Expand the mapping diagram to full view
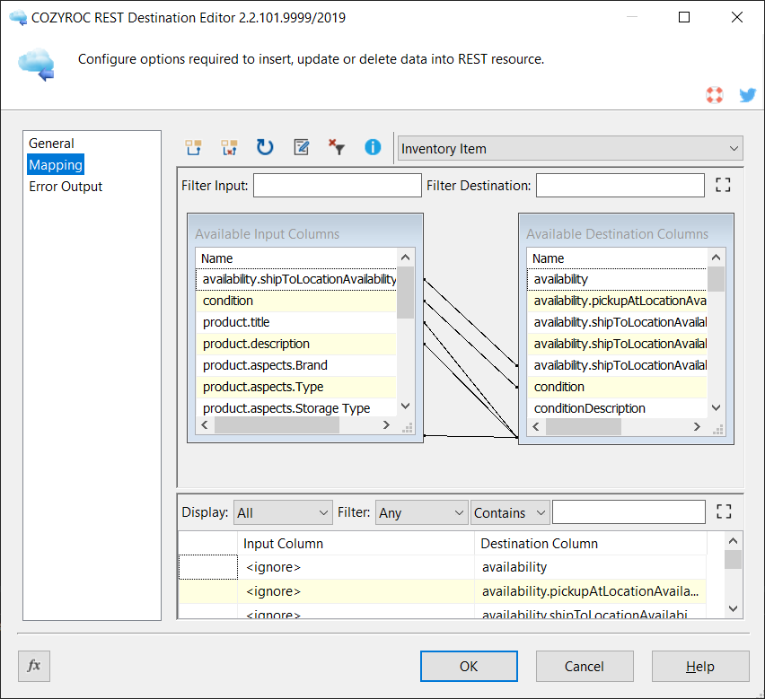The image size is (765, 699). pyautogui.click(x=723, y=185)
